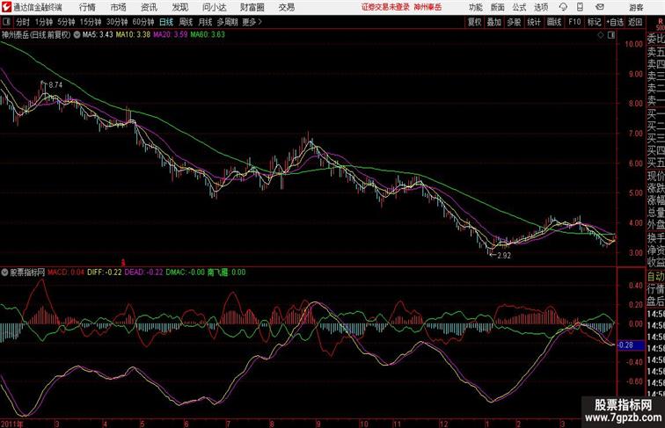Click the 股票指标网 indicator name label
Image resolution: width=665 pixels, height=428 pixels.
pos(27,272)
